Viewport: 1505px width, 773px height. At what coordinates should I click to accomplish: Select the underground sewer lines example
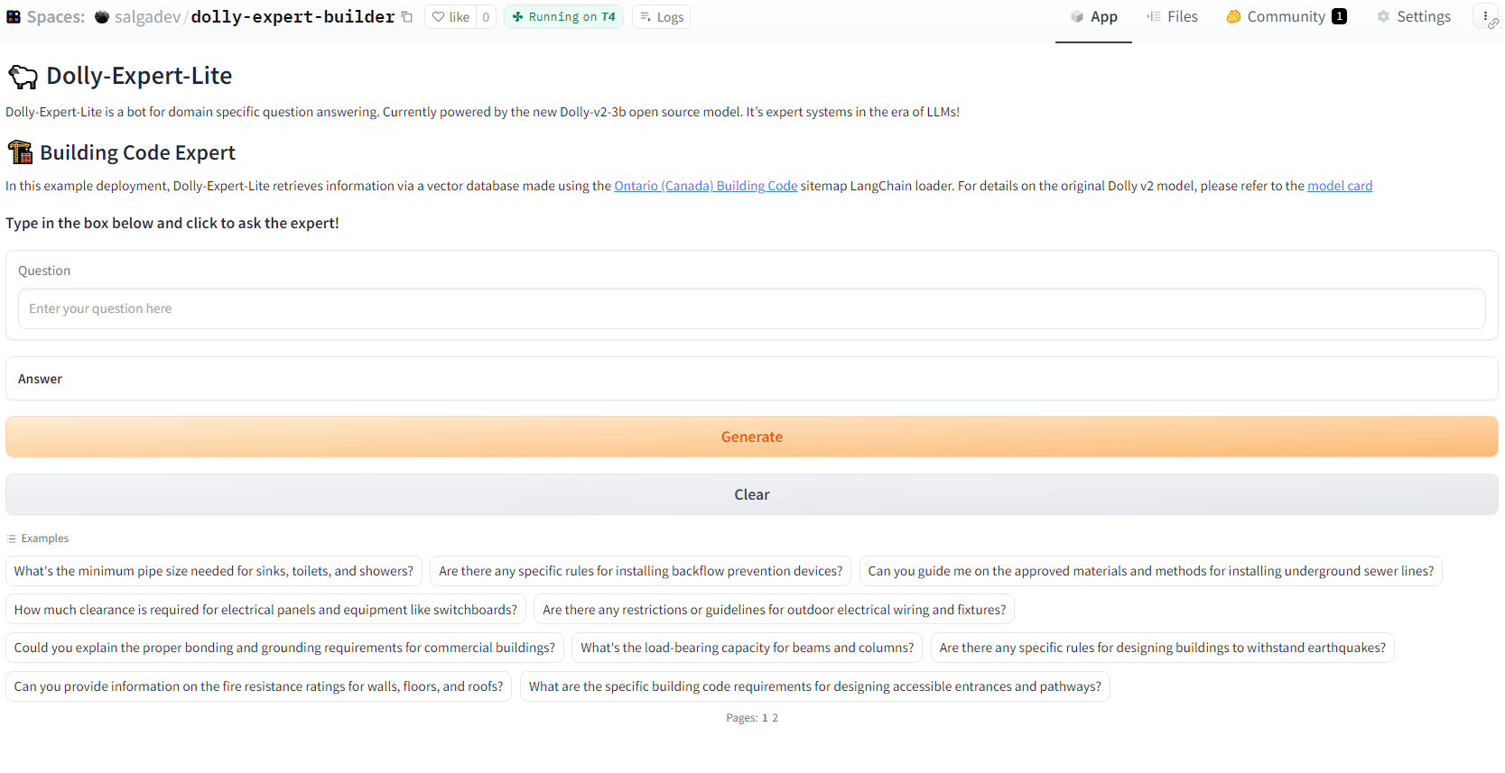point(1151,571)
